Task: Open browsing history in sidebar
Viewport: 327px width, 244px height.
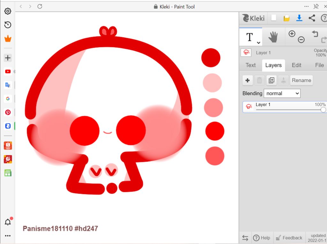Action: point(8,25)
